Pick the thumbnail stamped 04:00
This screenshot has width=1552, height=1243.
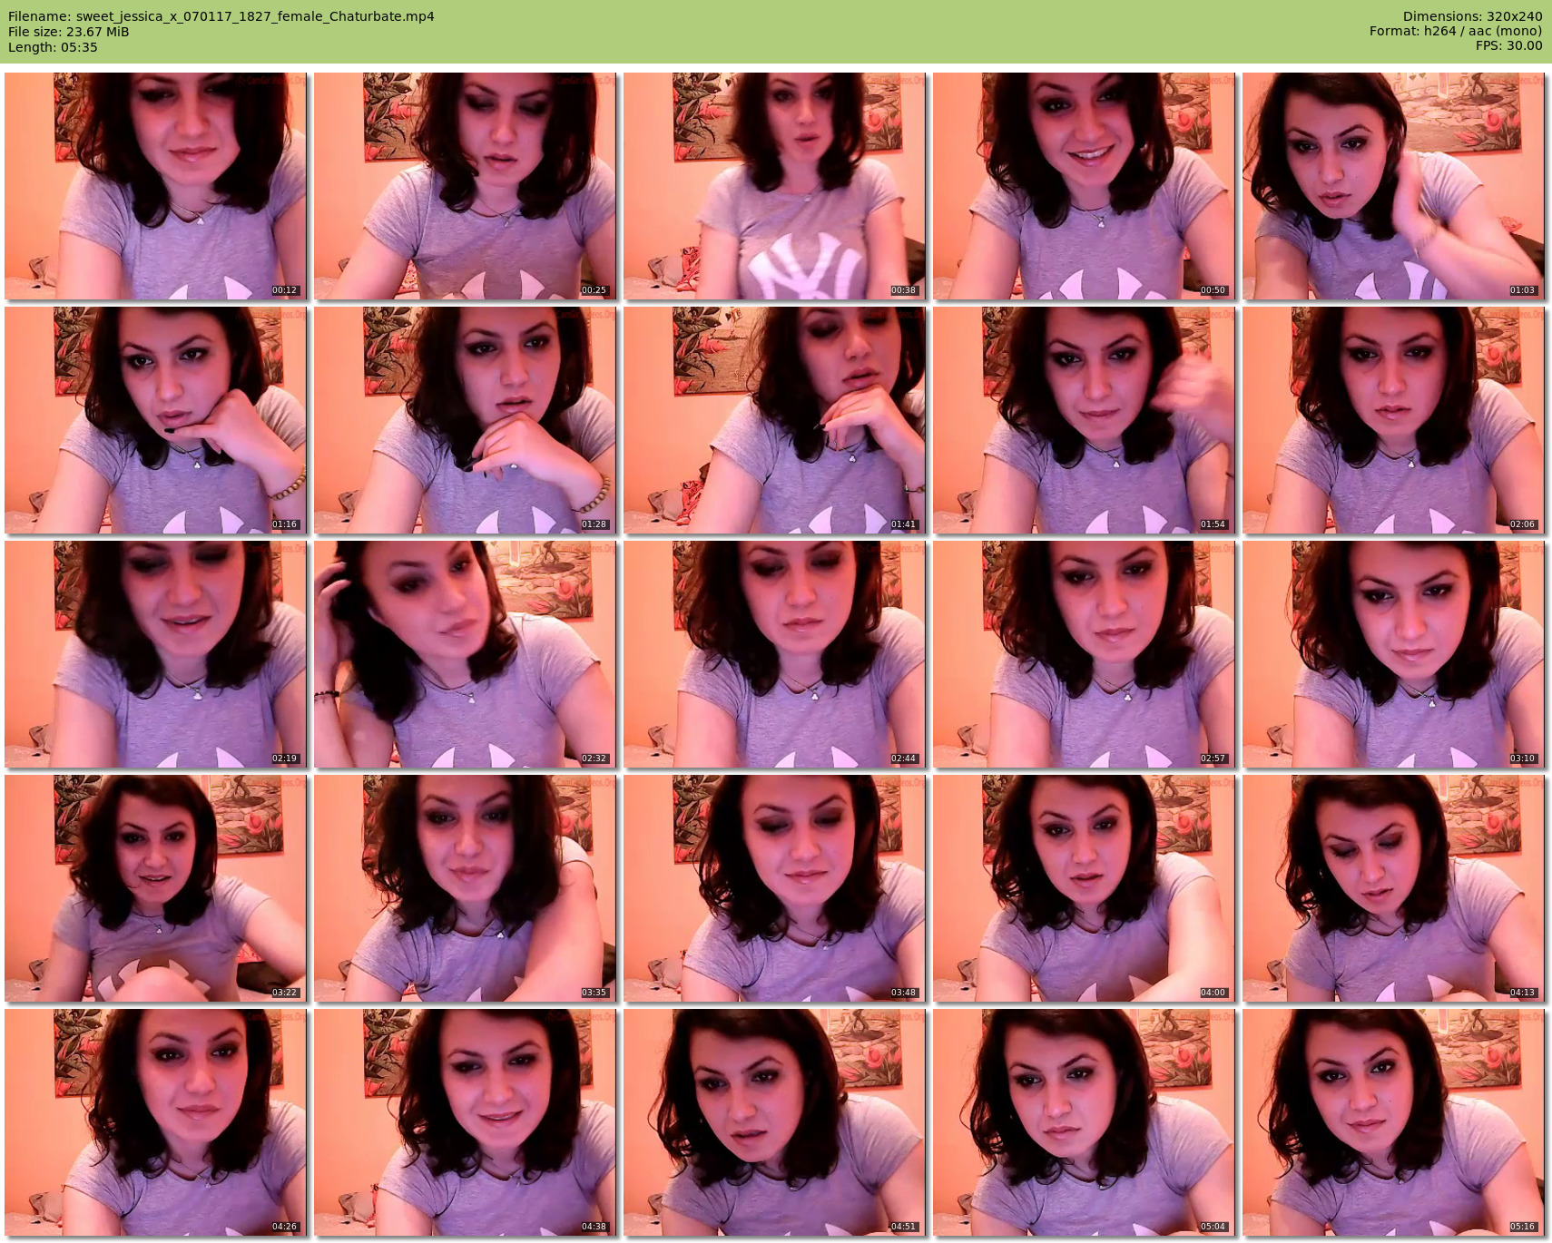[1084, 888]
